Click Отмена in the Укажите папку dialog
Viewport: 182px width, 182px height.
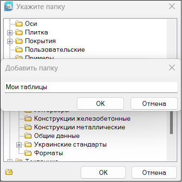pos(154,172)
